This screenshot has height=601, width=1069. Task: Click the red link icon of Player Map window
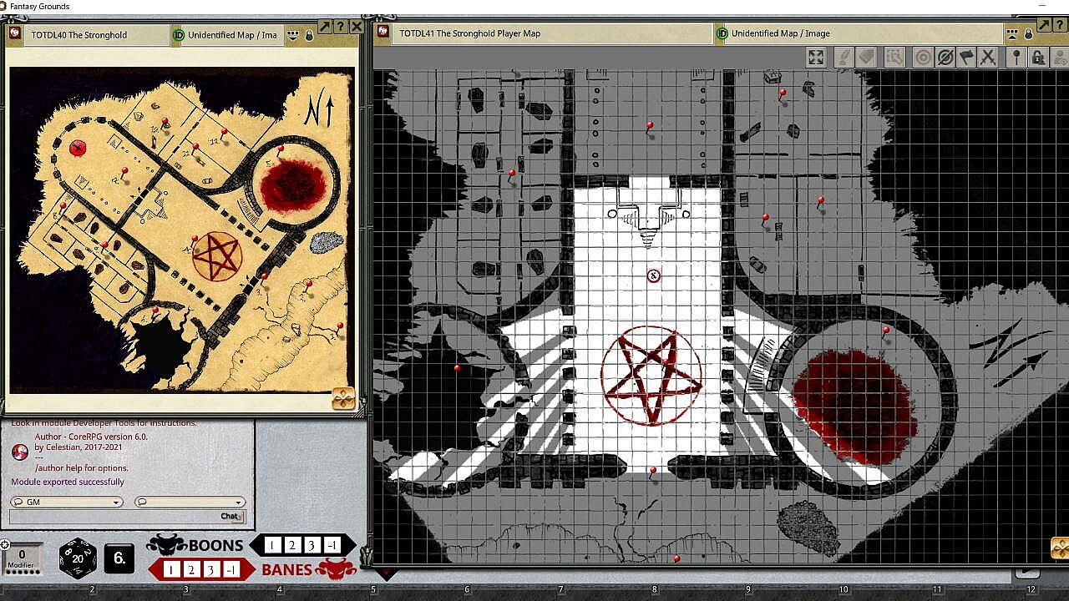coord(383,33)
